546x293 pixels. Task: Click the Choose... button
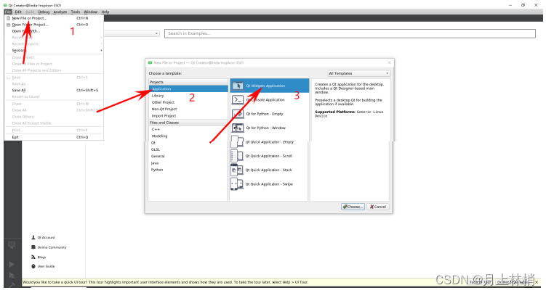[x=353, y=207]
